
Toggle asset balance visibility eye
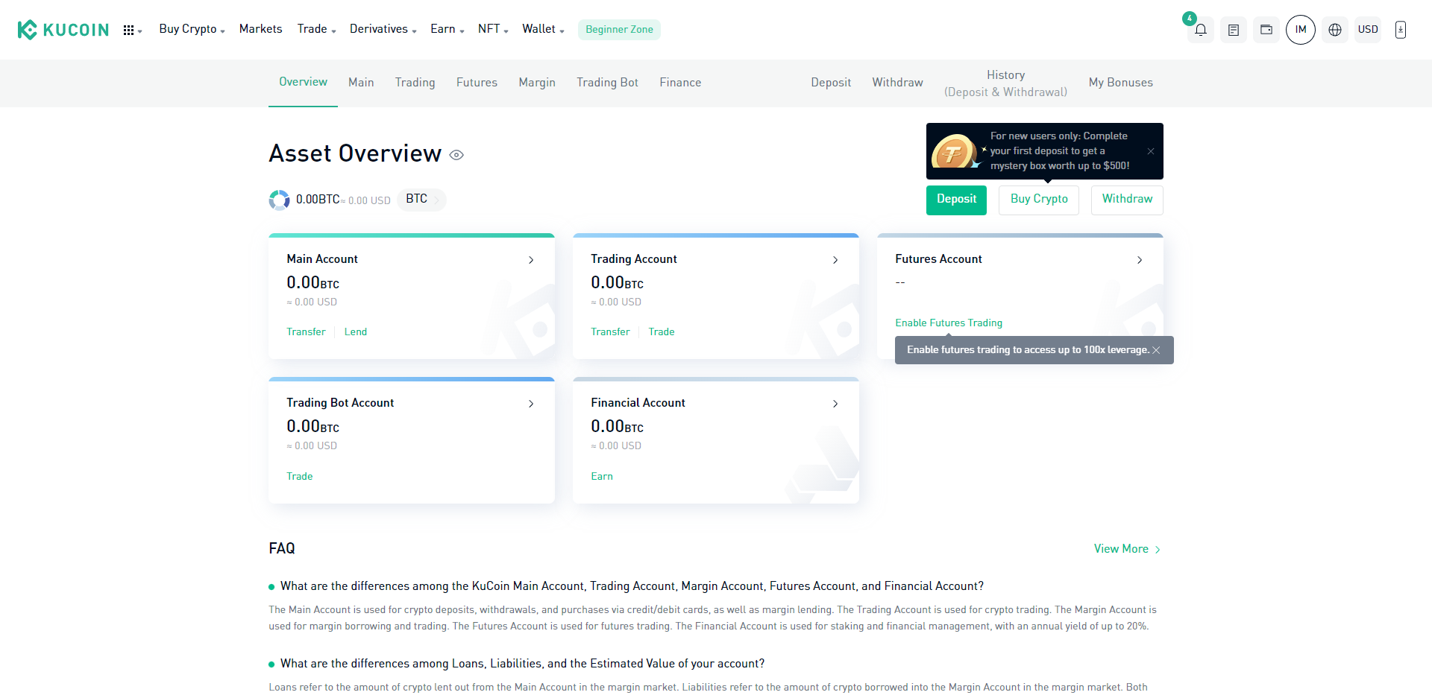tap(456, 155)
